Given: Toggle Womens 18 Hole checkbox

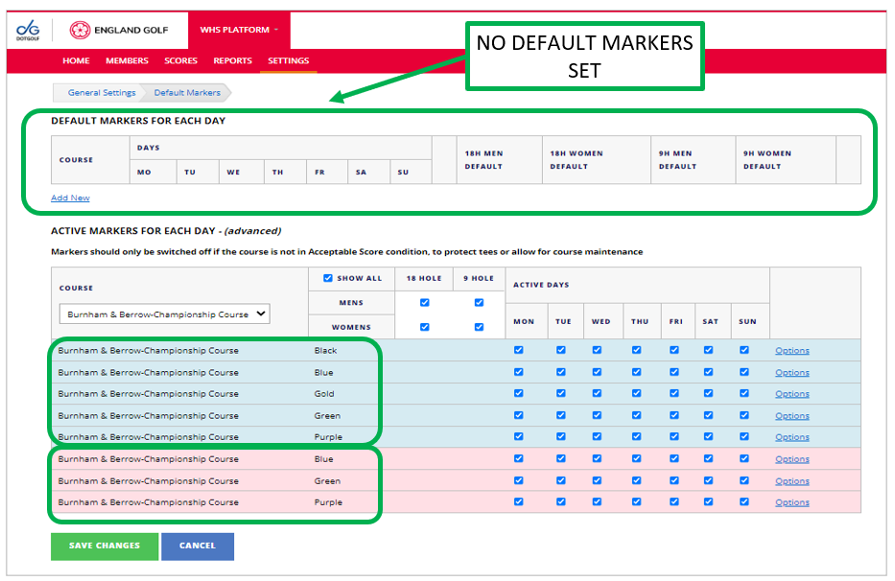Looking at the screenshot, I should (425, 327).
